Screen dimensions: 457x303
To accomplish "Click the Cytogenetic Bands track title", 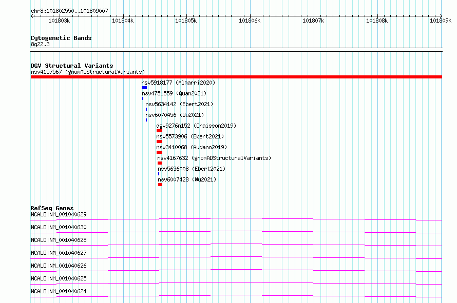I will (61, 38).
